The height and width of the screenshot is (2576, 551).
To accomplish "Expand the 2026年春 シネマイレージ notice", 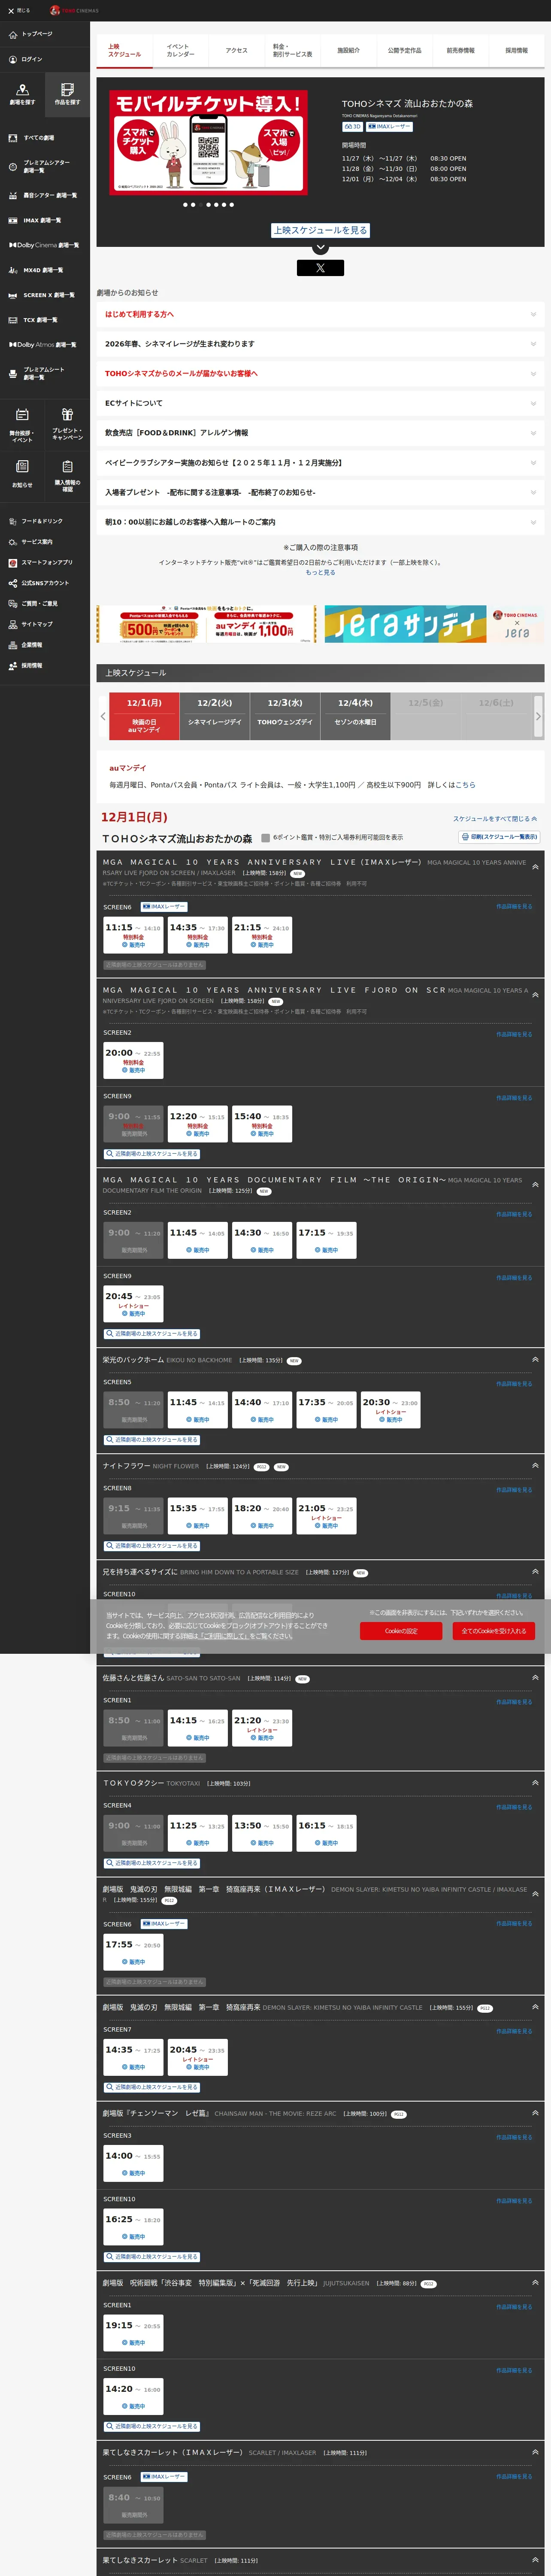I will coord(320,344).
